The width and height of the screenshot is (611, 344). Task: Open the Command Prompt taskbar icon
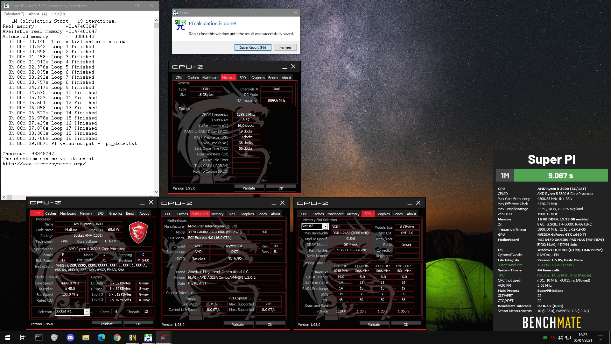pos(39,338)
